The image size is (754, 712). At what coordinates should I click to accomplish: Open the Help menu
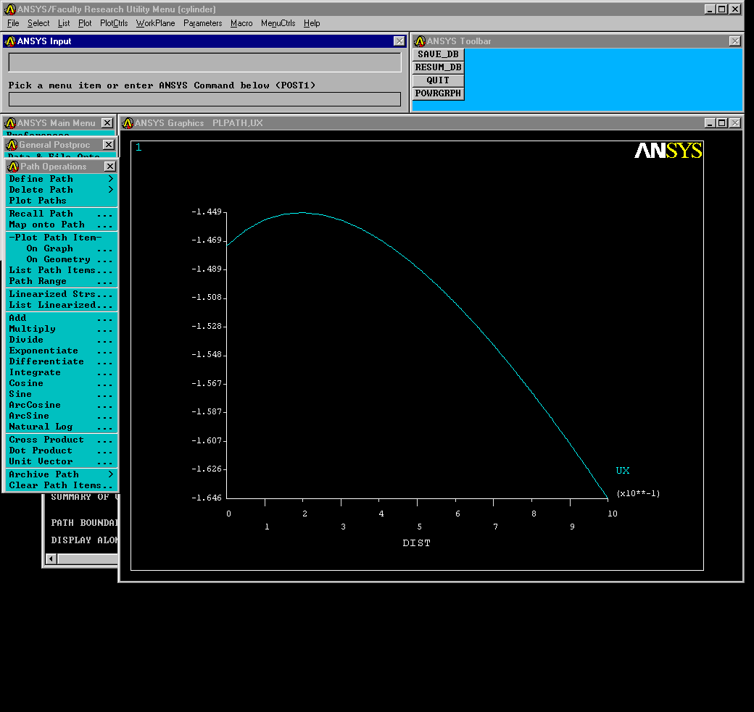click(x=312, y=23)
